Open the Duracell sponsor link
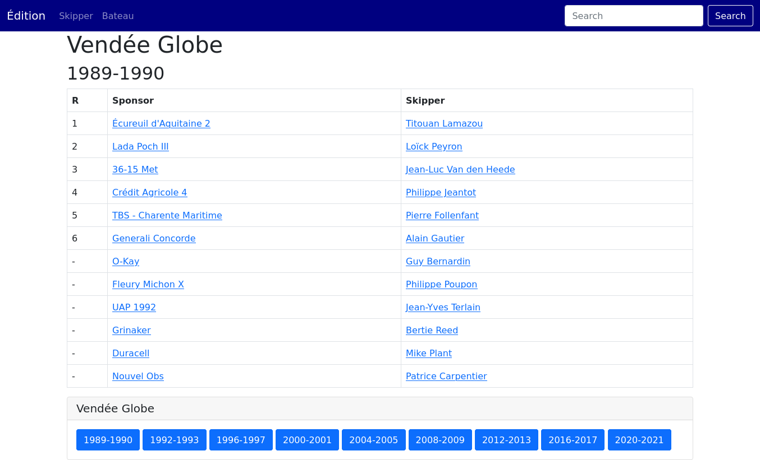The height and width of the screenshot is (460, 760). [x=131, y=353]
